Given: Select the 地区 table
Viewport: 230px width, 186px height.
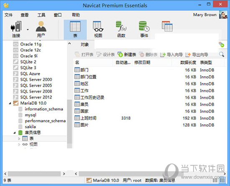Looking at the screenshot, I should [82, 84].
